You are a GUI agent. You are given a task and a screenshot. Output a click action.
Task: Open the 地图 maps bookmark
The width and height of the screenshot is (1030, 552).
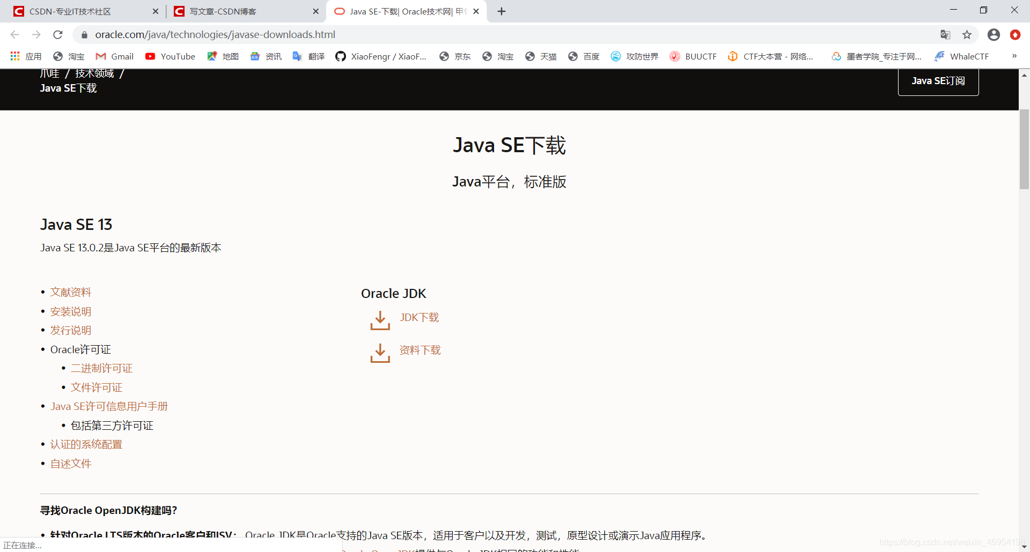coord(223,56)
